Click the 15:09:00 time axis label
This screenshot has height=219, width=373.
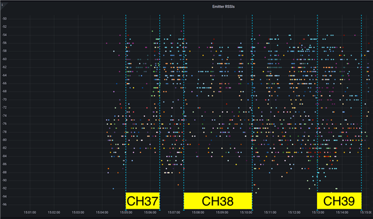pos(222,213)
